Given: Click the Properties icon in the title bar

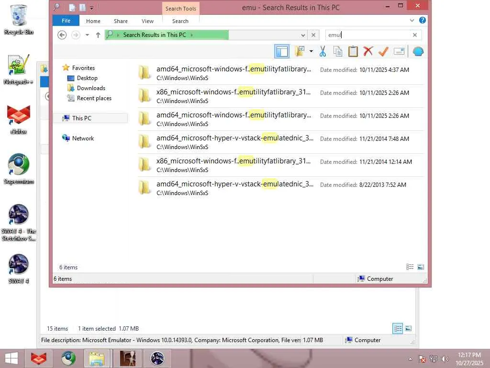Looking at the screenshot, I should tap(72, 8).
